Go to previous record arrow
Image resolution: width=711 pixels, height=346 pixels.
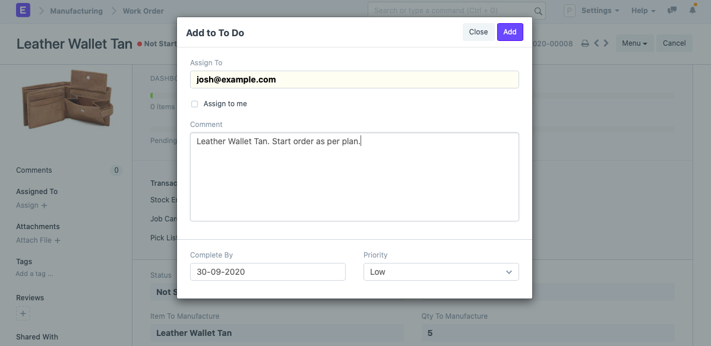pyautogui.click(x=596, y=43)
